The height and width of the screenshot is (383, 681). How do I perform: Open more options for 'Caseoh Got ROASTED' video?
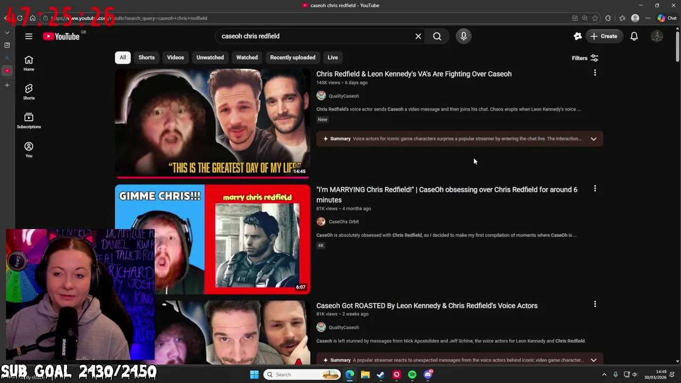pyautogui.click(x=595, y=304)
